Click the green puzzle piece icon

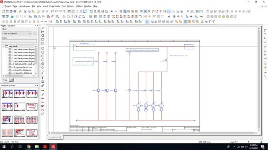click(x=12, y=17)
